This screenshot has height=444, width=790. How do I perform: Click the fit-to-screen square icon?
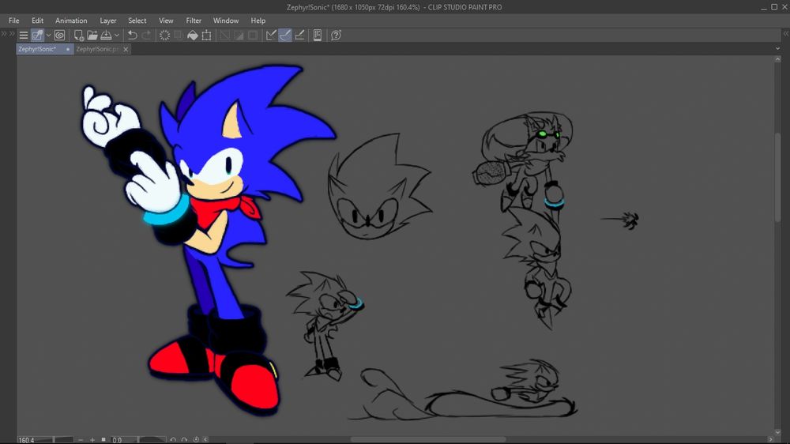(103, 439)
